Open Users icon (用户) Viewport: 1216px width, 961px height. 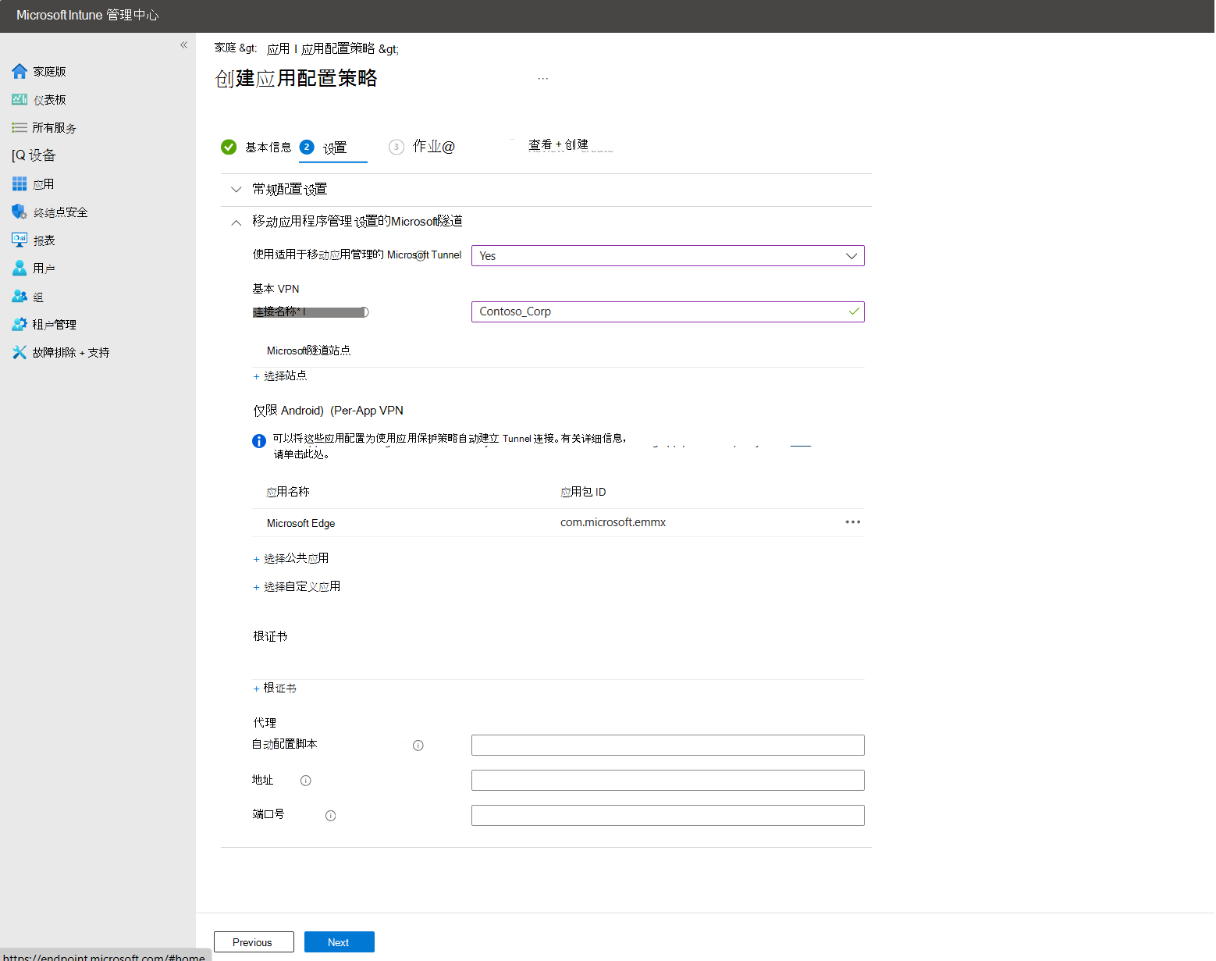pos(20,268)
